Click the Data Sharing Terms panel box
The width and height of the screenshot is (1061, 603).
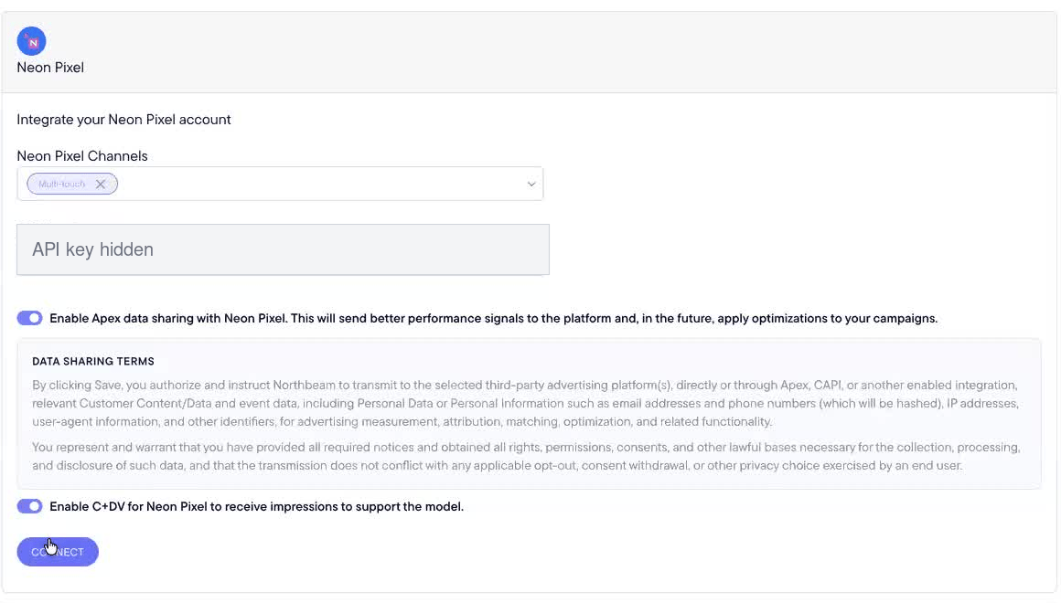[x=530, y=414]
